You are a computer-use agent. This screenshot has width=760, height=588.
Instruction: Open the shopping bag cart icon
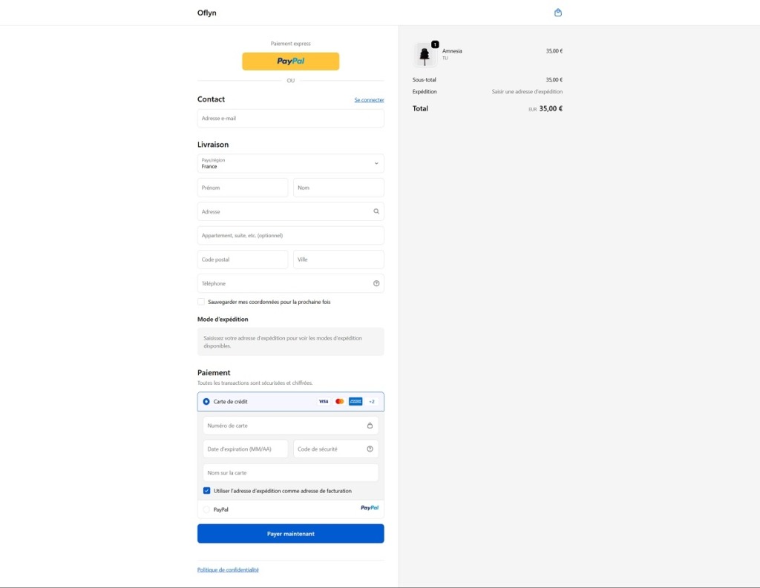pyautogui.click(x=558, y=13)
